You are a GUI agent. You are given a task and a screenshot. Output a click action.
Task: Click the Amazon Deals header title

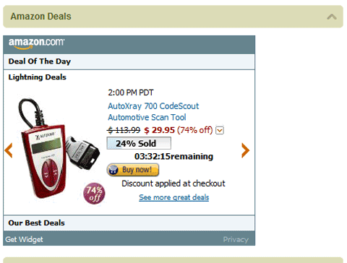click(x=40, y=17)
